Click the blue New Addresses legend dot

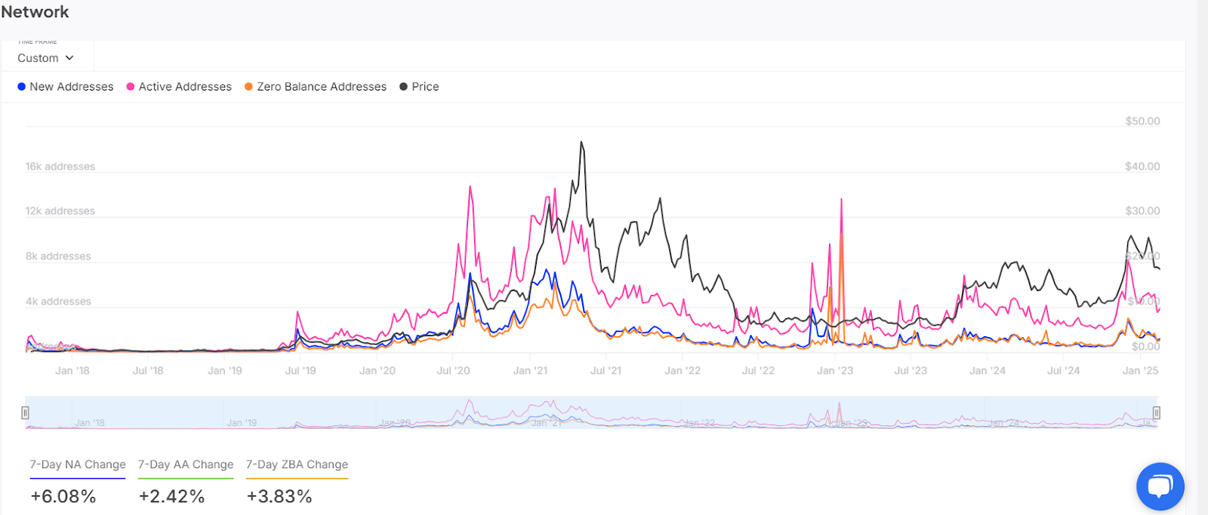point(21,87)
